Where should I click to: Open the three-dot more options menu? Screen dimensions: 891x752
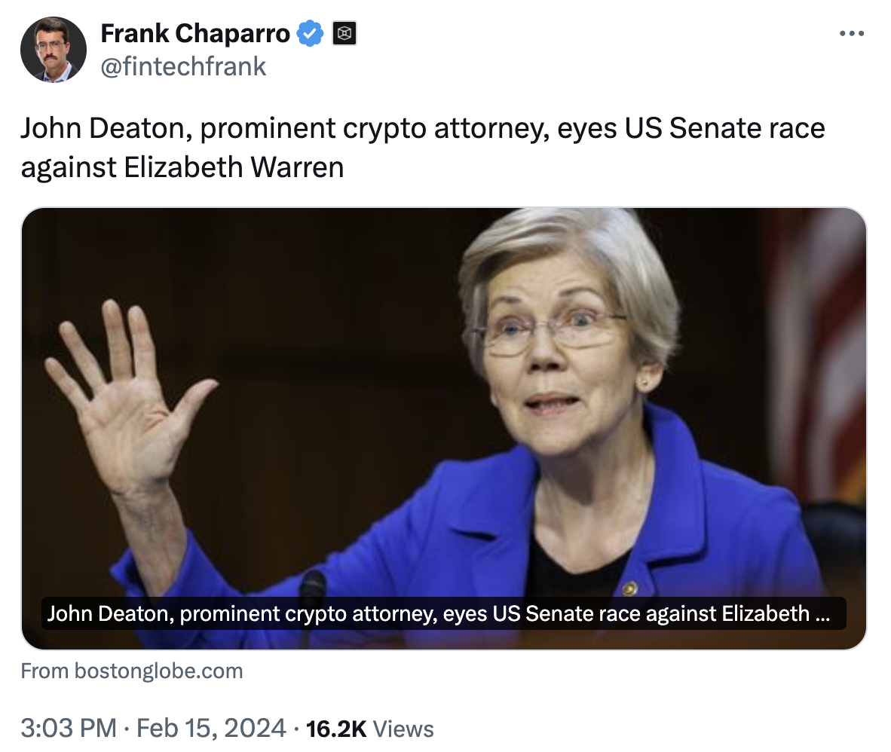(851, 34)
